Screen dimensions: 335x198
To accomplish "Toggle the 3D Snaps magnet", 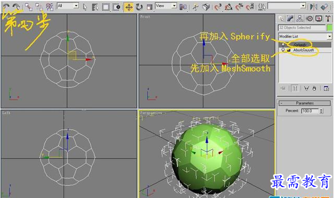I will [218, 7].
